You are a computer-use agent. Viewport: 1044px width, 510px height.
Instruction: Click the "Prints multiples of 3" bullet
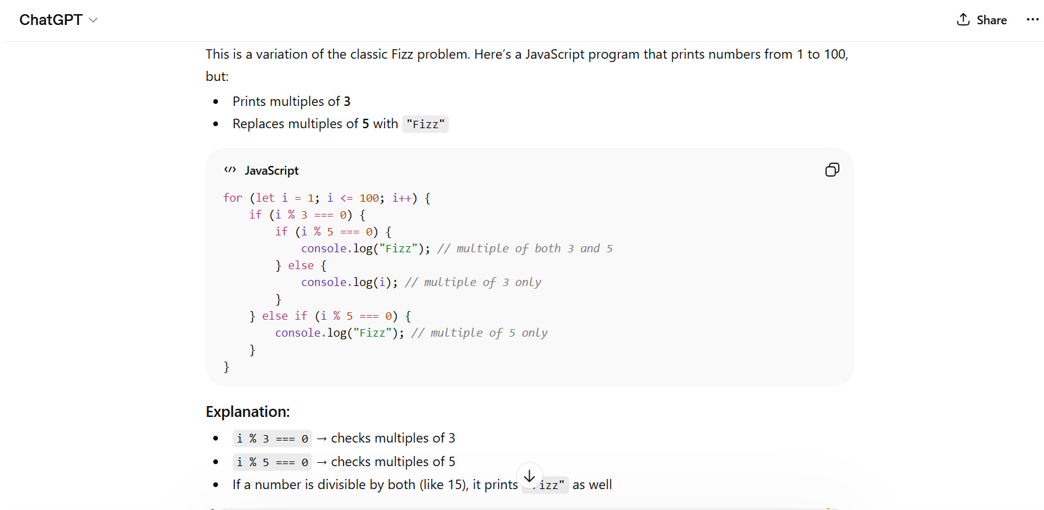coord(292,102)
